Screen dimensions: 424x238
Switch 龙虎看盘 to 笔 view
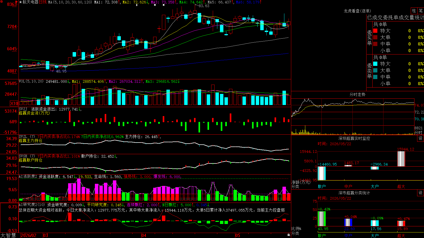click(x=421, y=11)
